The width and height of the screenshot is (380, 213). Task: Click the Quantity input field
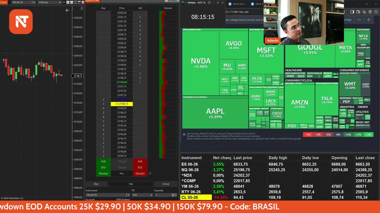(x=163, y=195)
